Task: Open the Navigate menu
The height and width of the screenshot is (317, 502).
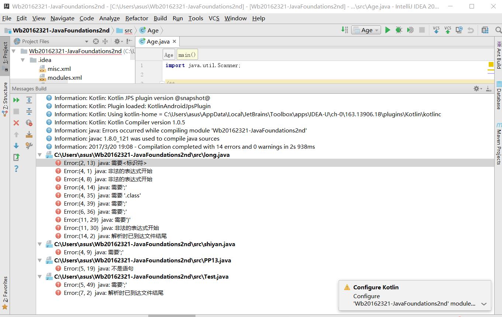Action: 62,18
